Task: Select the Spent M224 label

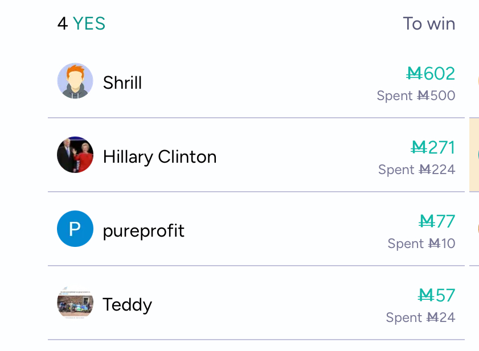Action: click(416, 170)
